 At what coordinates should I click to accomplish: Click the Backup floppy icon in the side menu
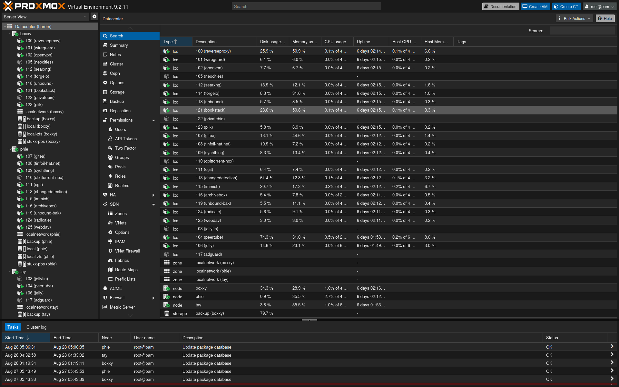105,101
